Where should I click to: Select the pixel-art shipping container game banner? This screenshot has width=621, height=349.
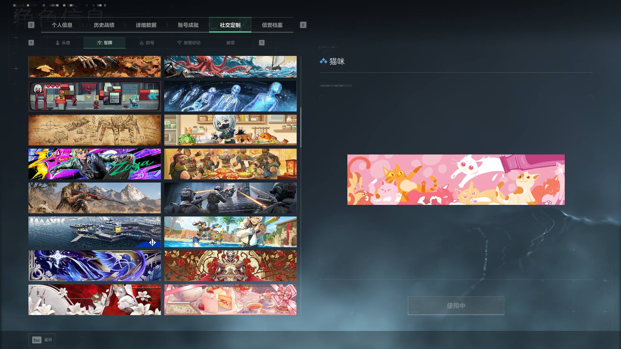click(94, 96)
